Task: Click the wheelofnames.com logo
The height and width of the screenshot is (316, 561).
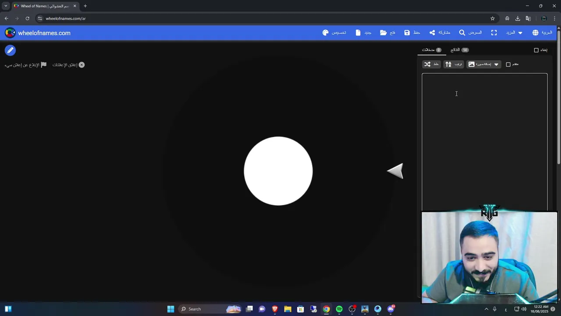Action: (x=38, y=33)
